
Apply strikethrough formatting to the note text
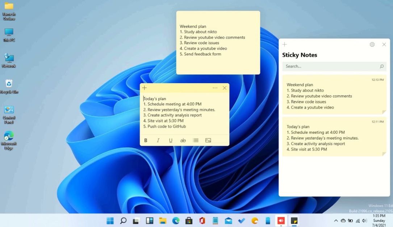coord(183,140)
